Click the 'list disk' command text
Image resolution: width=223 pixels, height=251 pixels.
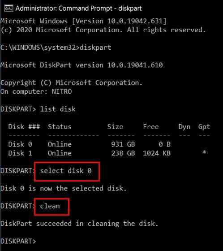click(x=58, y=109)
